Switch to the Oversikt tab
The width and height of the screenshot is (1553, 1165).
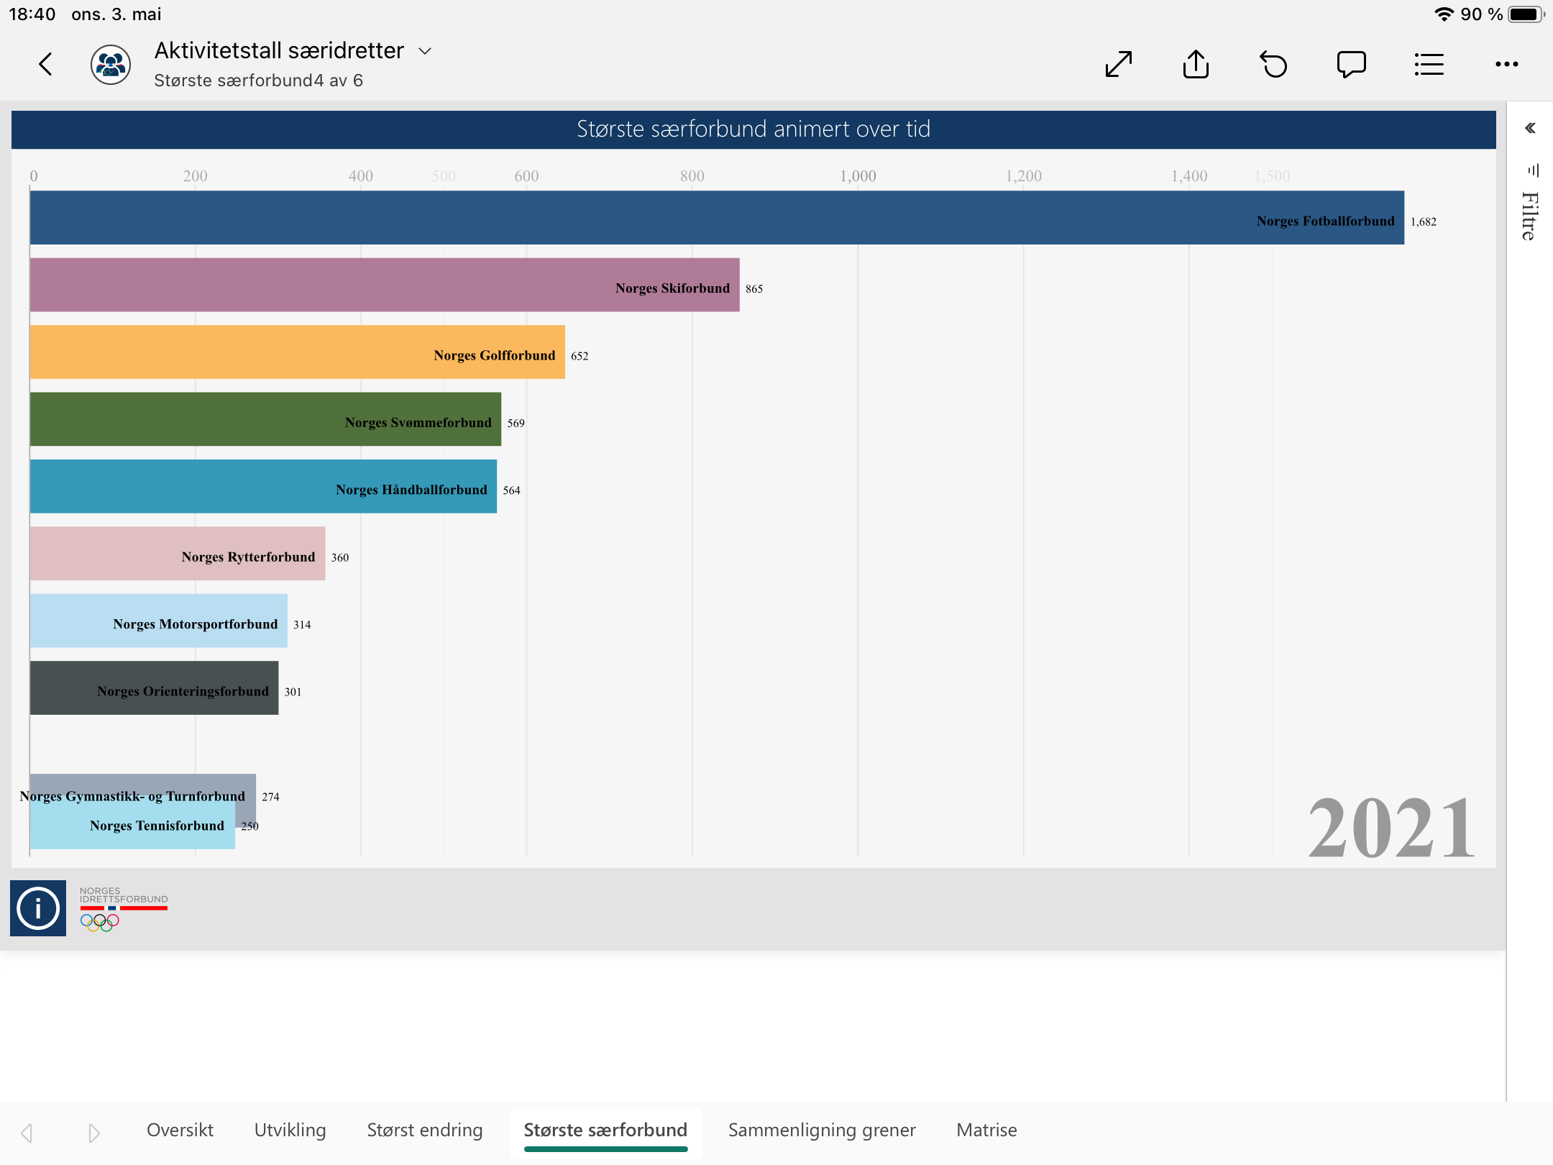tap(180, 1130)
